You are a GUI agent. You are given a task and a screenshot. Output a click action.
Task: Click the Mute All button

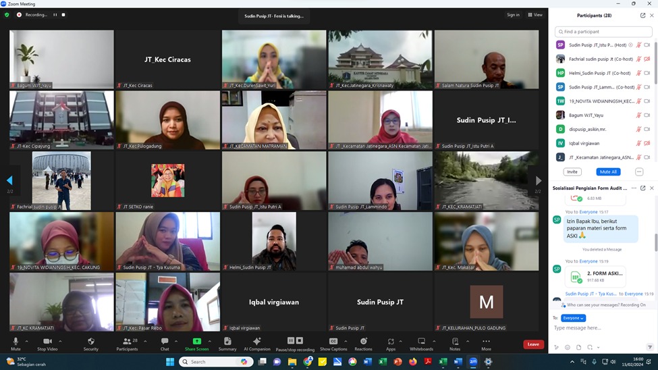click(608, 171)
